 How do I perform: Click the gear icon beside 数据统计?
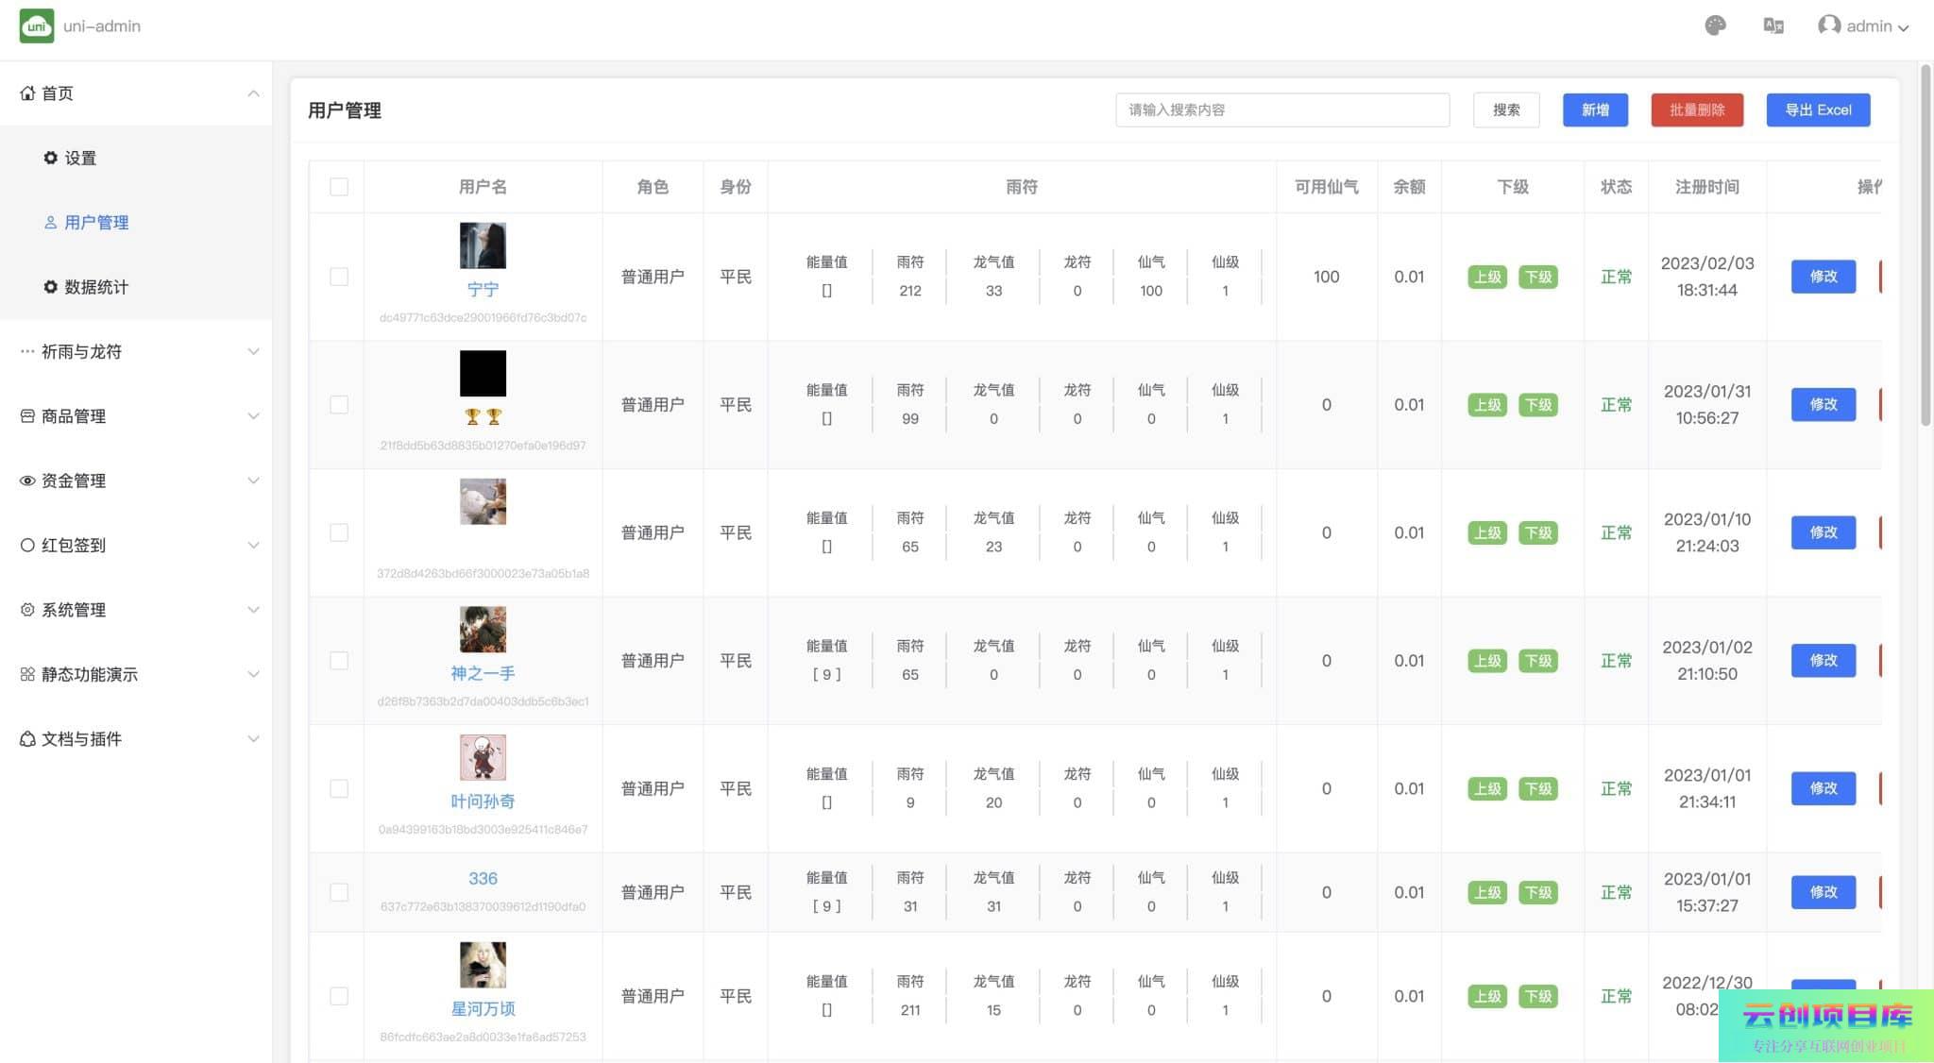[x=51, y=287]
